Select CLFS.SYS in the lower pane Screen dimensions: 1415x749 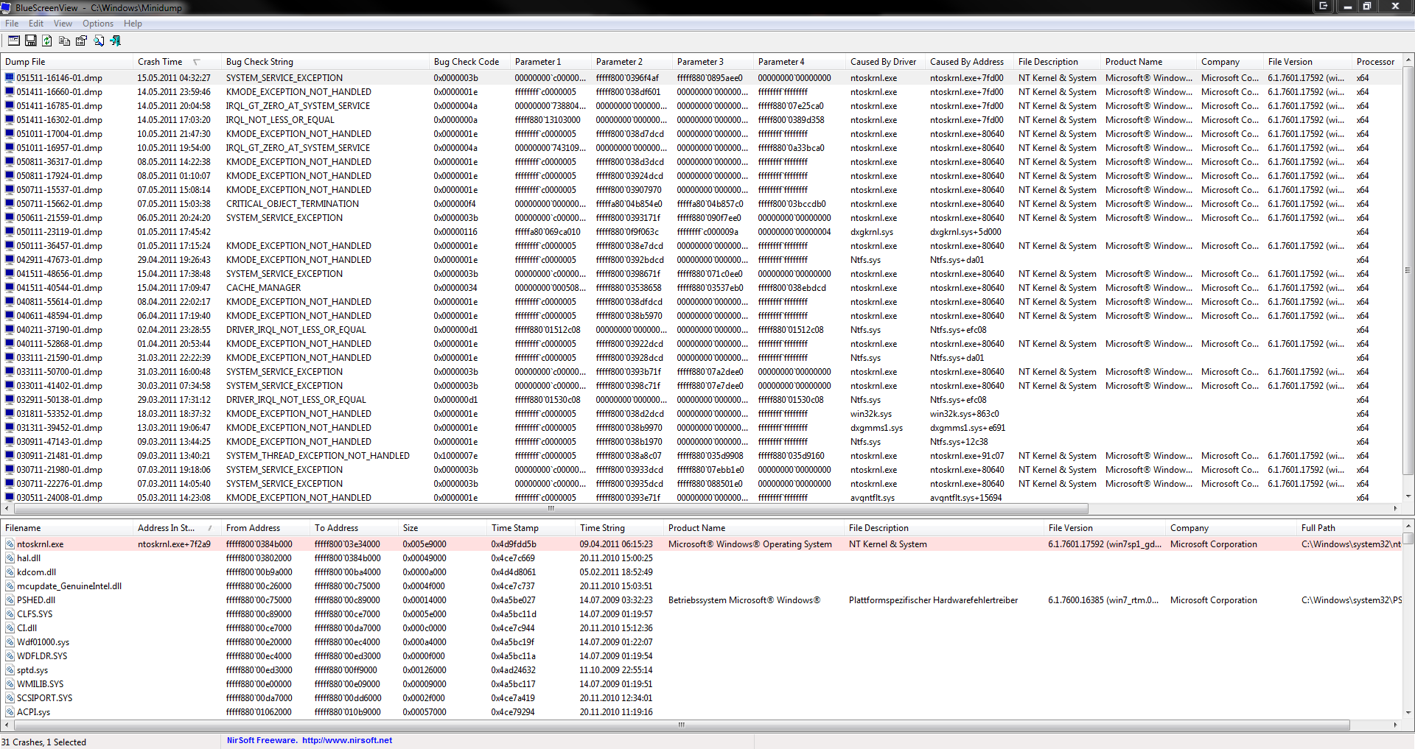(701, 614)
